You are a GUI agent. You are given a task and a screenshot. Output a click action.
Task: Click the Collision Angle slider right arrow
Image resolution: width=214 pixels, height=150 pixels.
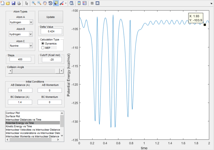pyautogui.click(x=61, y=71)
